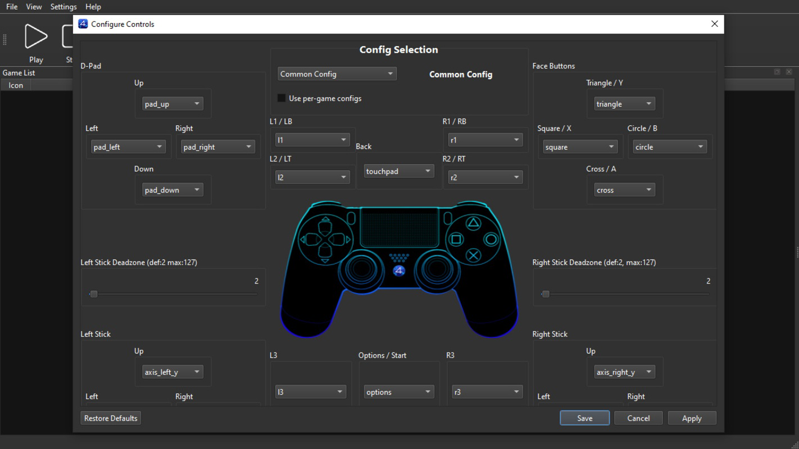The width and height of the screenshot is (799, 449).
Task: Click the circle button on the controller image
Action: tap(491, 240)
